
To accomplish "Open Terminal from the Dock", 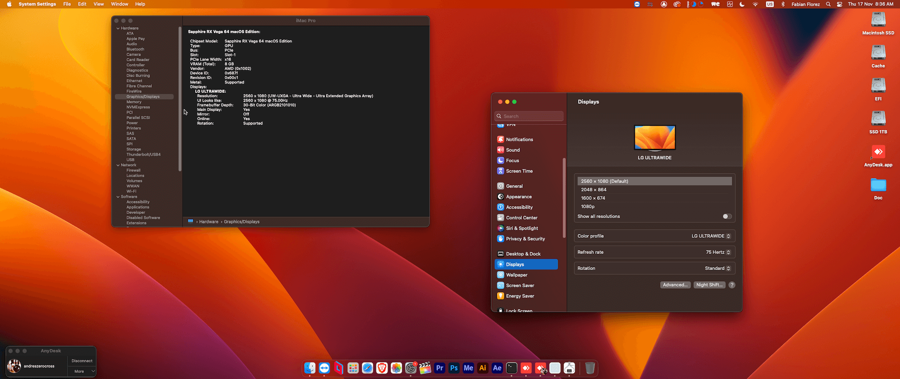I will click(511, 368).
